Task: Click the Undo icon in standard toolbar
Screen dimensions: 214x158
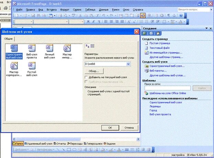Action: coord(104,15)
